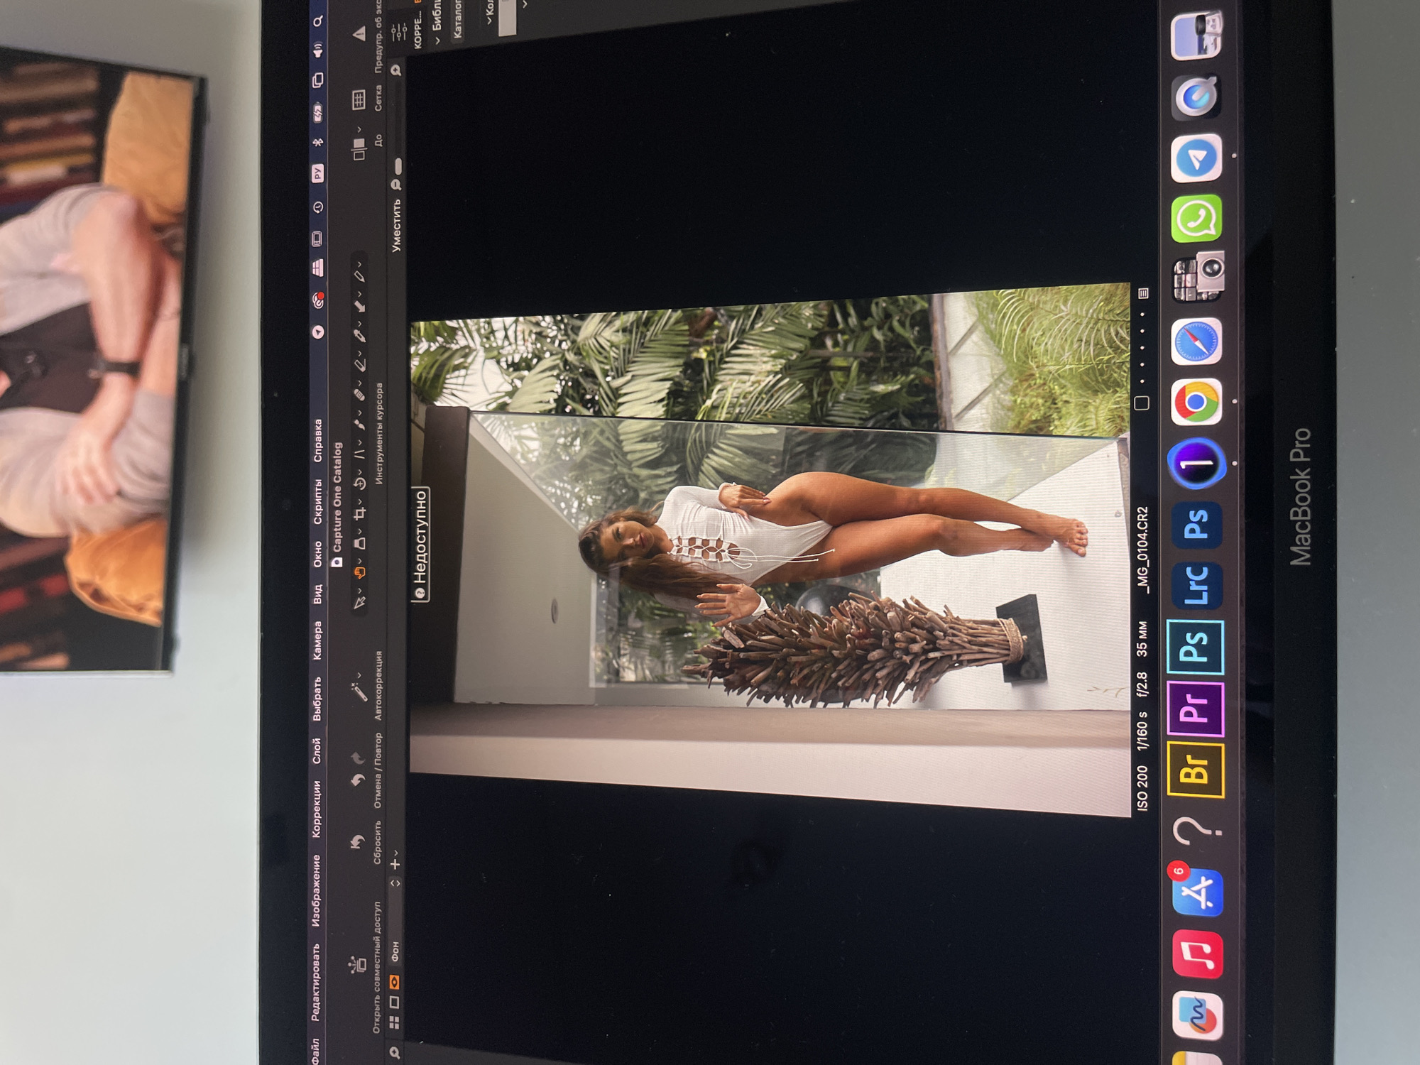Click the redo arrow in Отмена / Повтор
The image size is (1420, 1065).
pos(356,758)
